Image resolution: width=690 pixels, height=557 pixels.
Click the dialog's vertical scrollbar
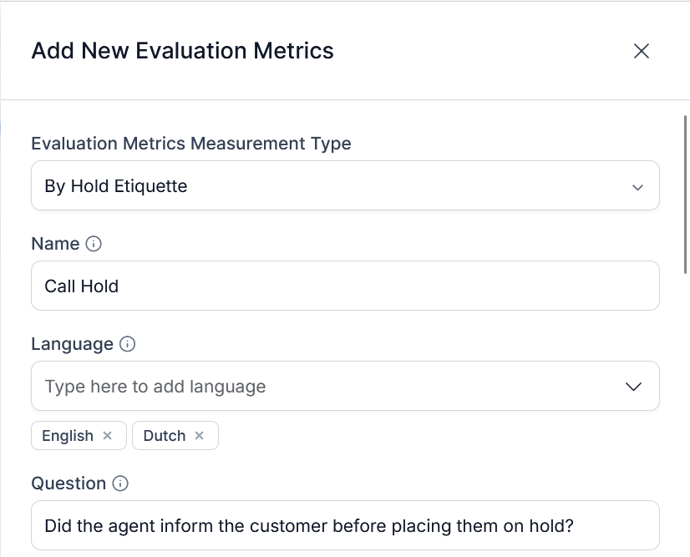coord(686,194)
